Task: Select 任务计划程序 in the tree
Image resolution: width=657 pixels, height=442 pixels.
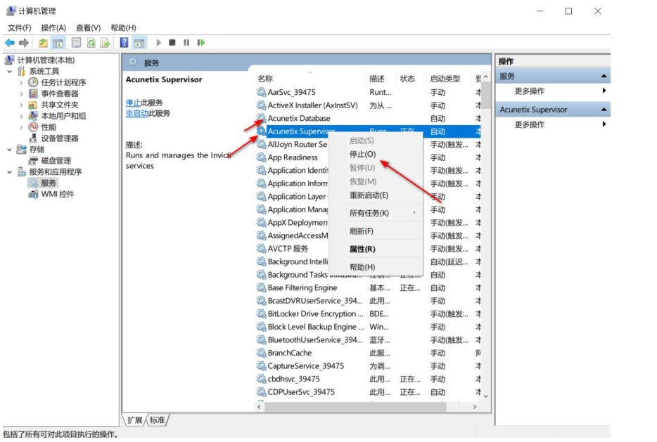Action: [63, 82]
